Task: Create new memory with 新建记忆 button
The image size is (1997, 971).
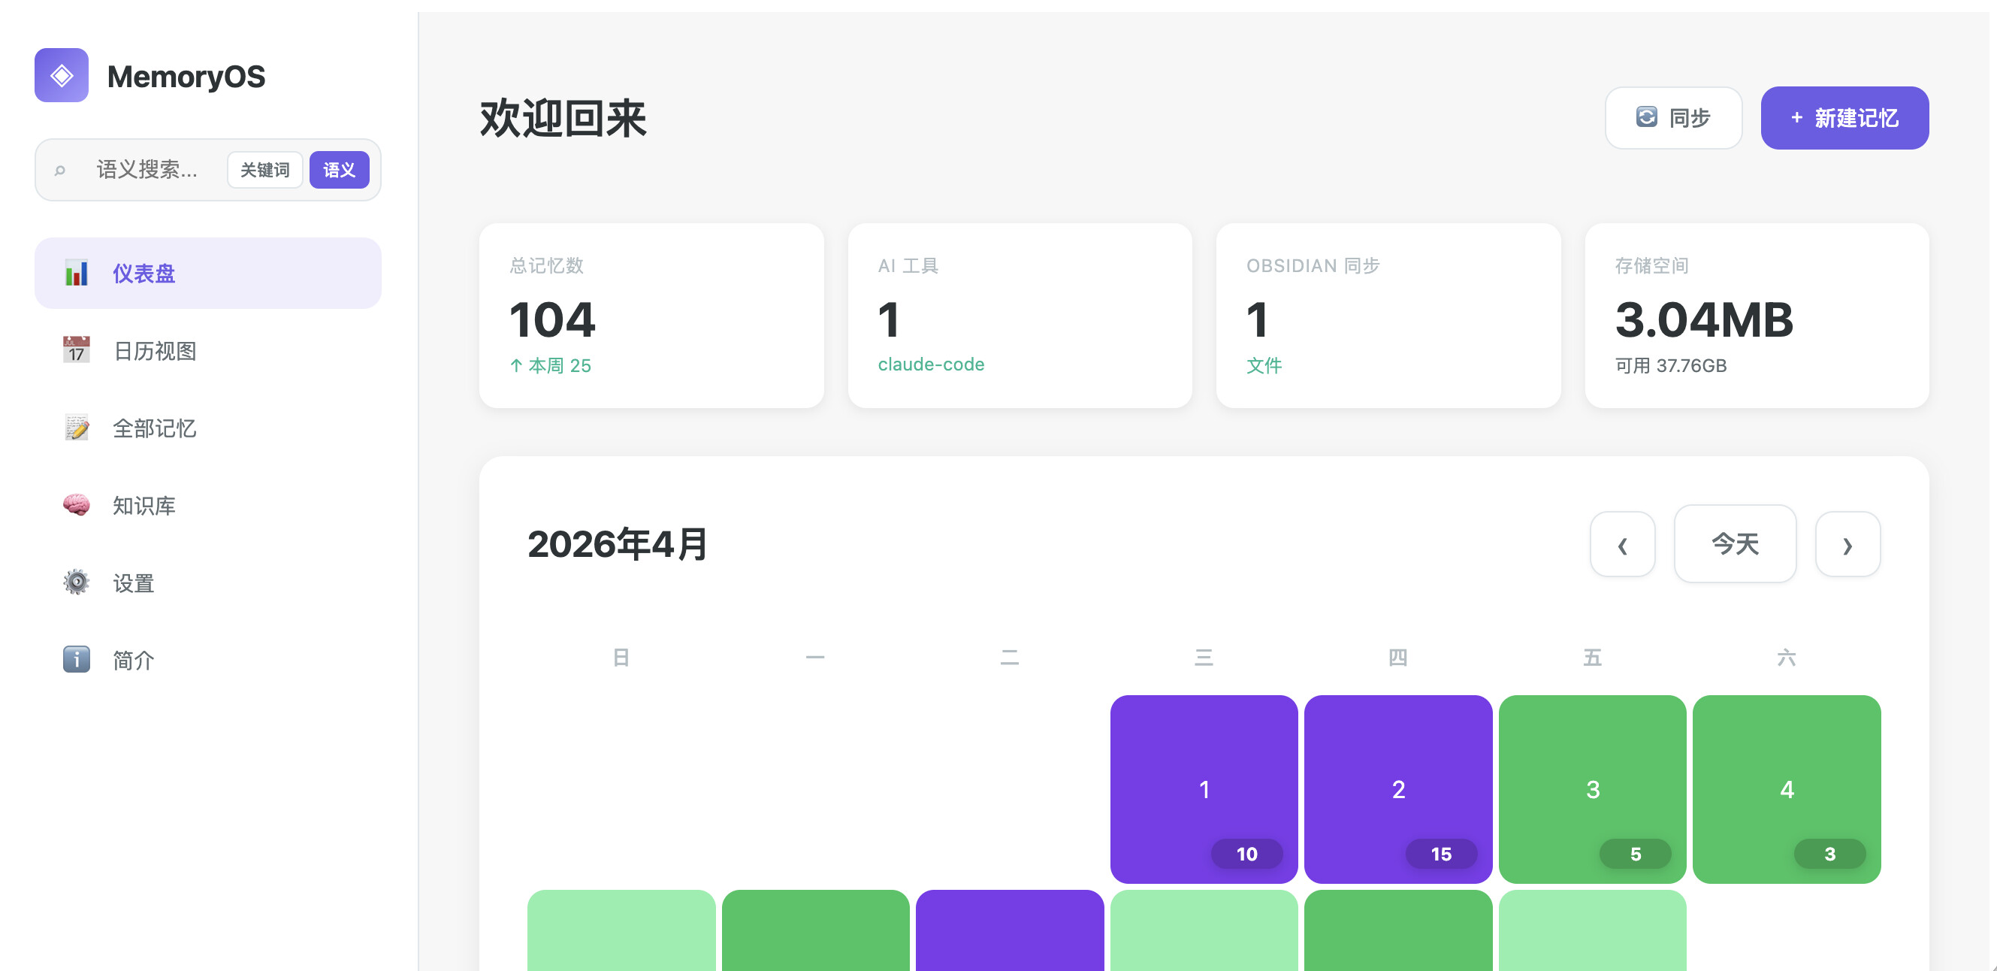Action: pos(1844,118)
